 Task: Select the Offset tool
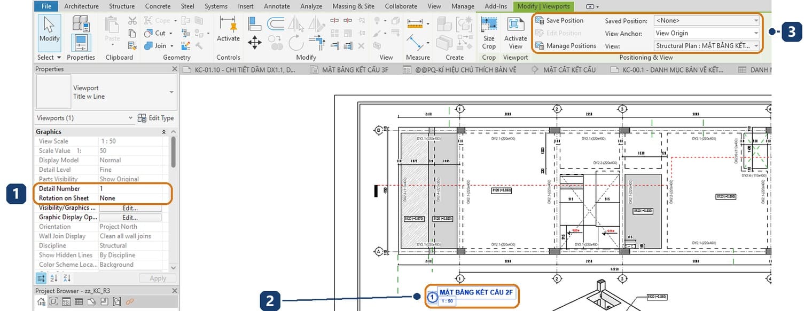[x=276, y=24]
